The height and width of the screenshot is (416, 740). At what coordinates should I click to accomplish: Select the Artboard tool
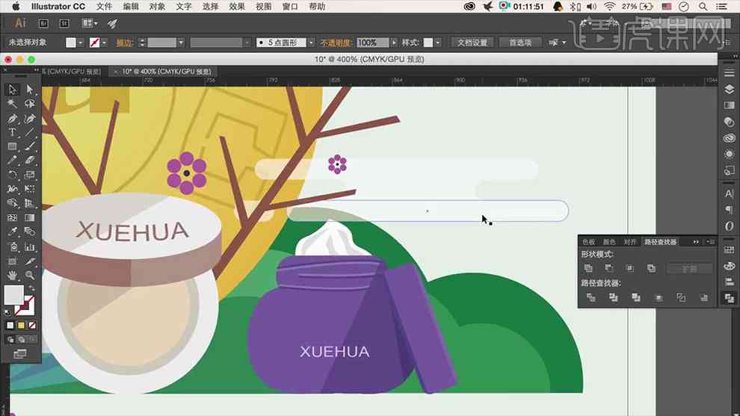(x=12, y=261)
